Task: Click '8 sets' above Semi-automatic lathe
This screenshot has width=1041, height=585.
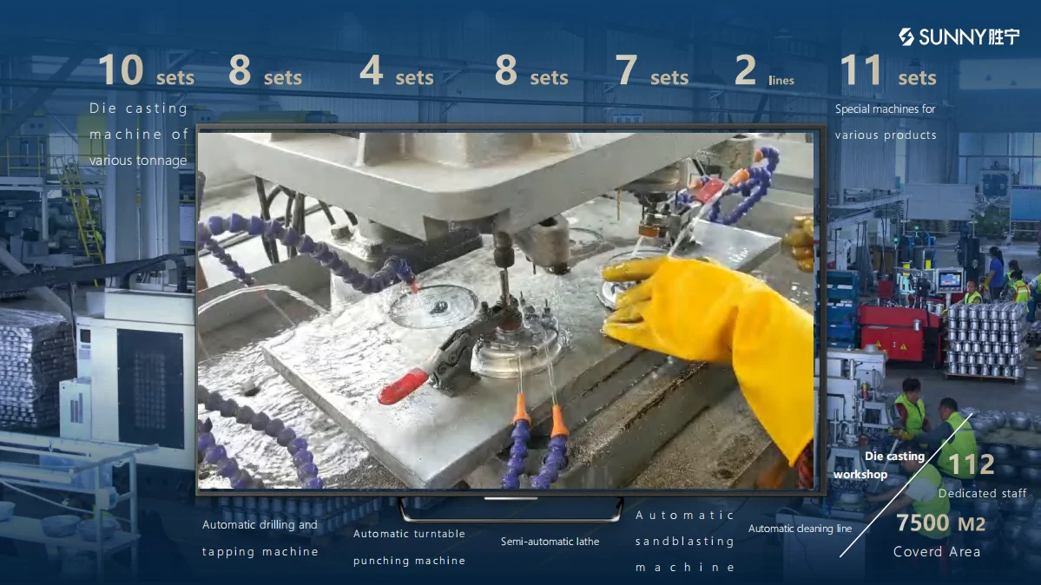Action: click(531, 70)
